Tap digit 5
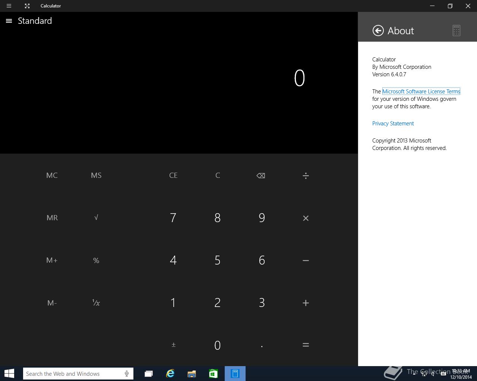The image size is (477, 381). [x=218, y=260]
